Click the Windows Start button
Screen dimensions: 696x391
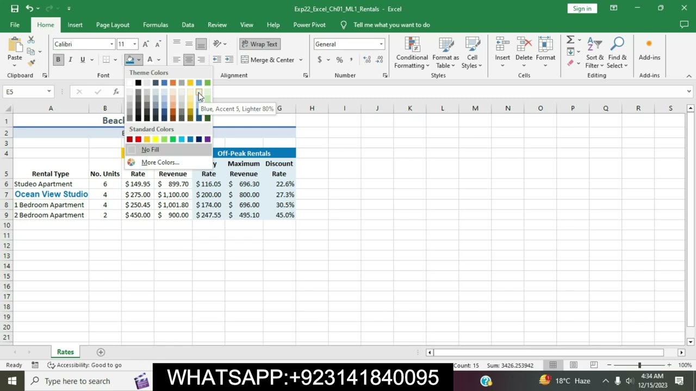tap(12, 381)
